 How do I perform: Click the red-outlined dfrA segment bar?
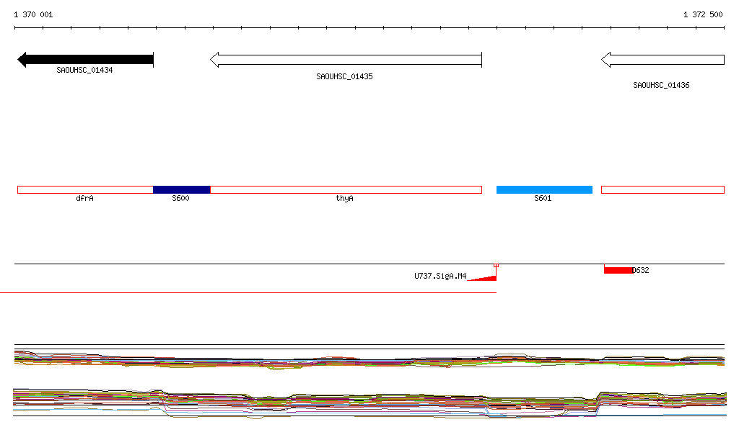85,190
